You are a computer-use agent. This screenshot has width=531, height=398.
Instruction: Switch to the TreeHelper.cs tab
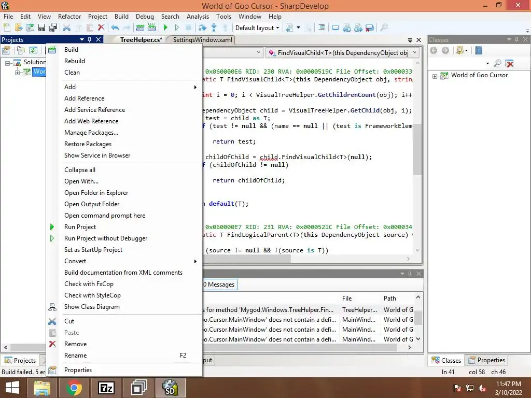pyautogui.click(x=141, y=40)
